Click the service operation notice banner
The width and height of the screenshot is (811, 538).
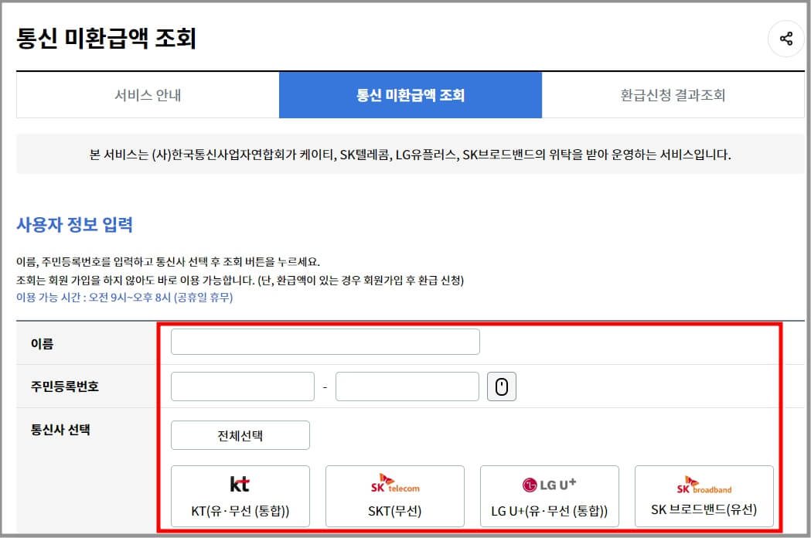[405, 154]
